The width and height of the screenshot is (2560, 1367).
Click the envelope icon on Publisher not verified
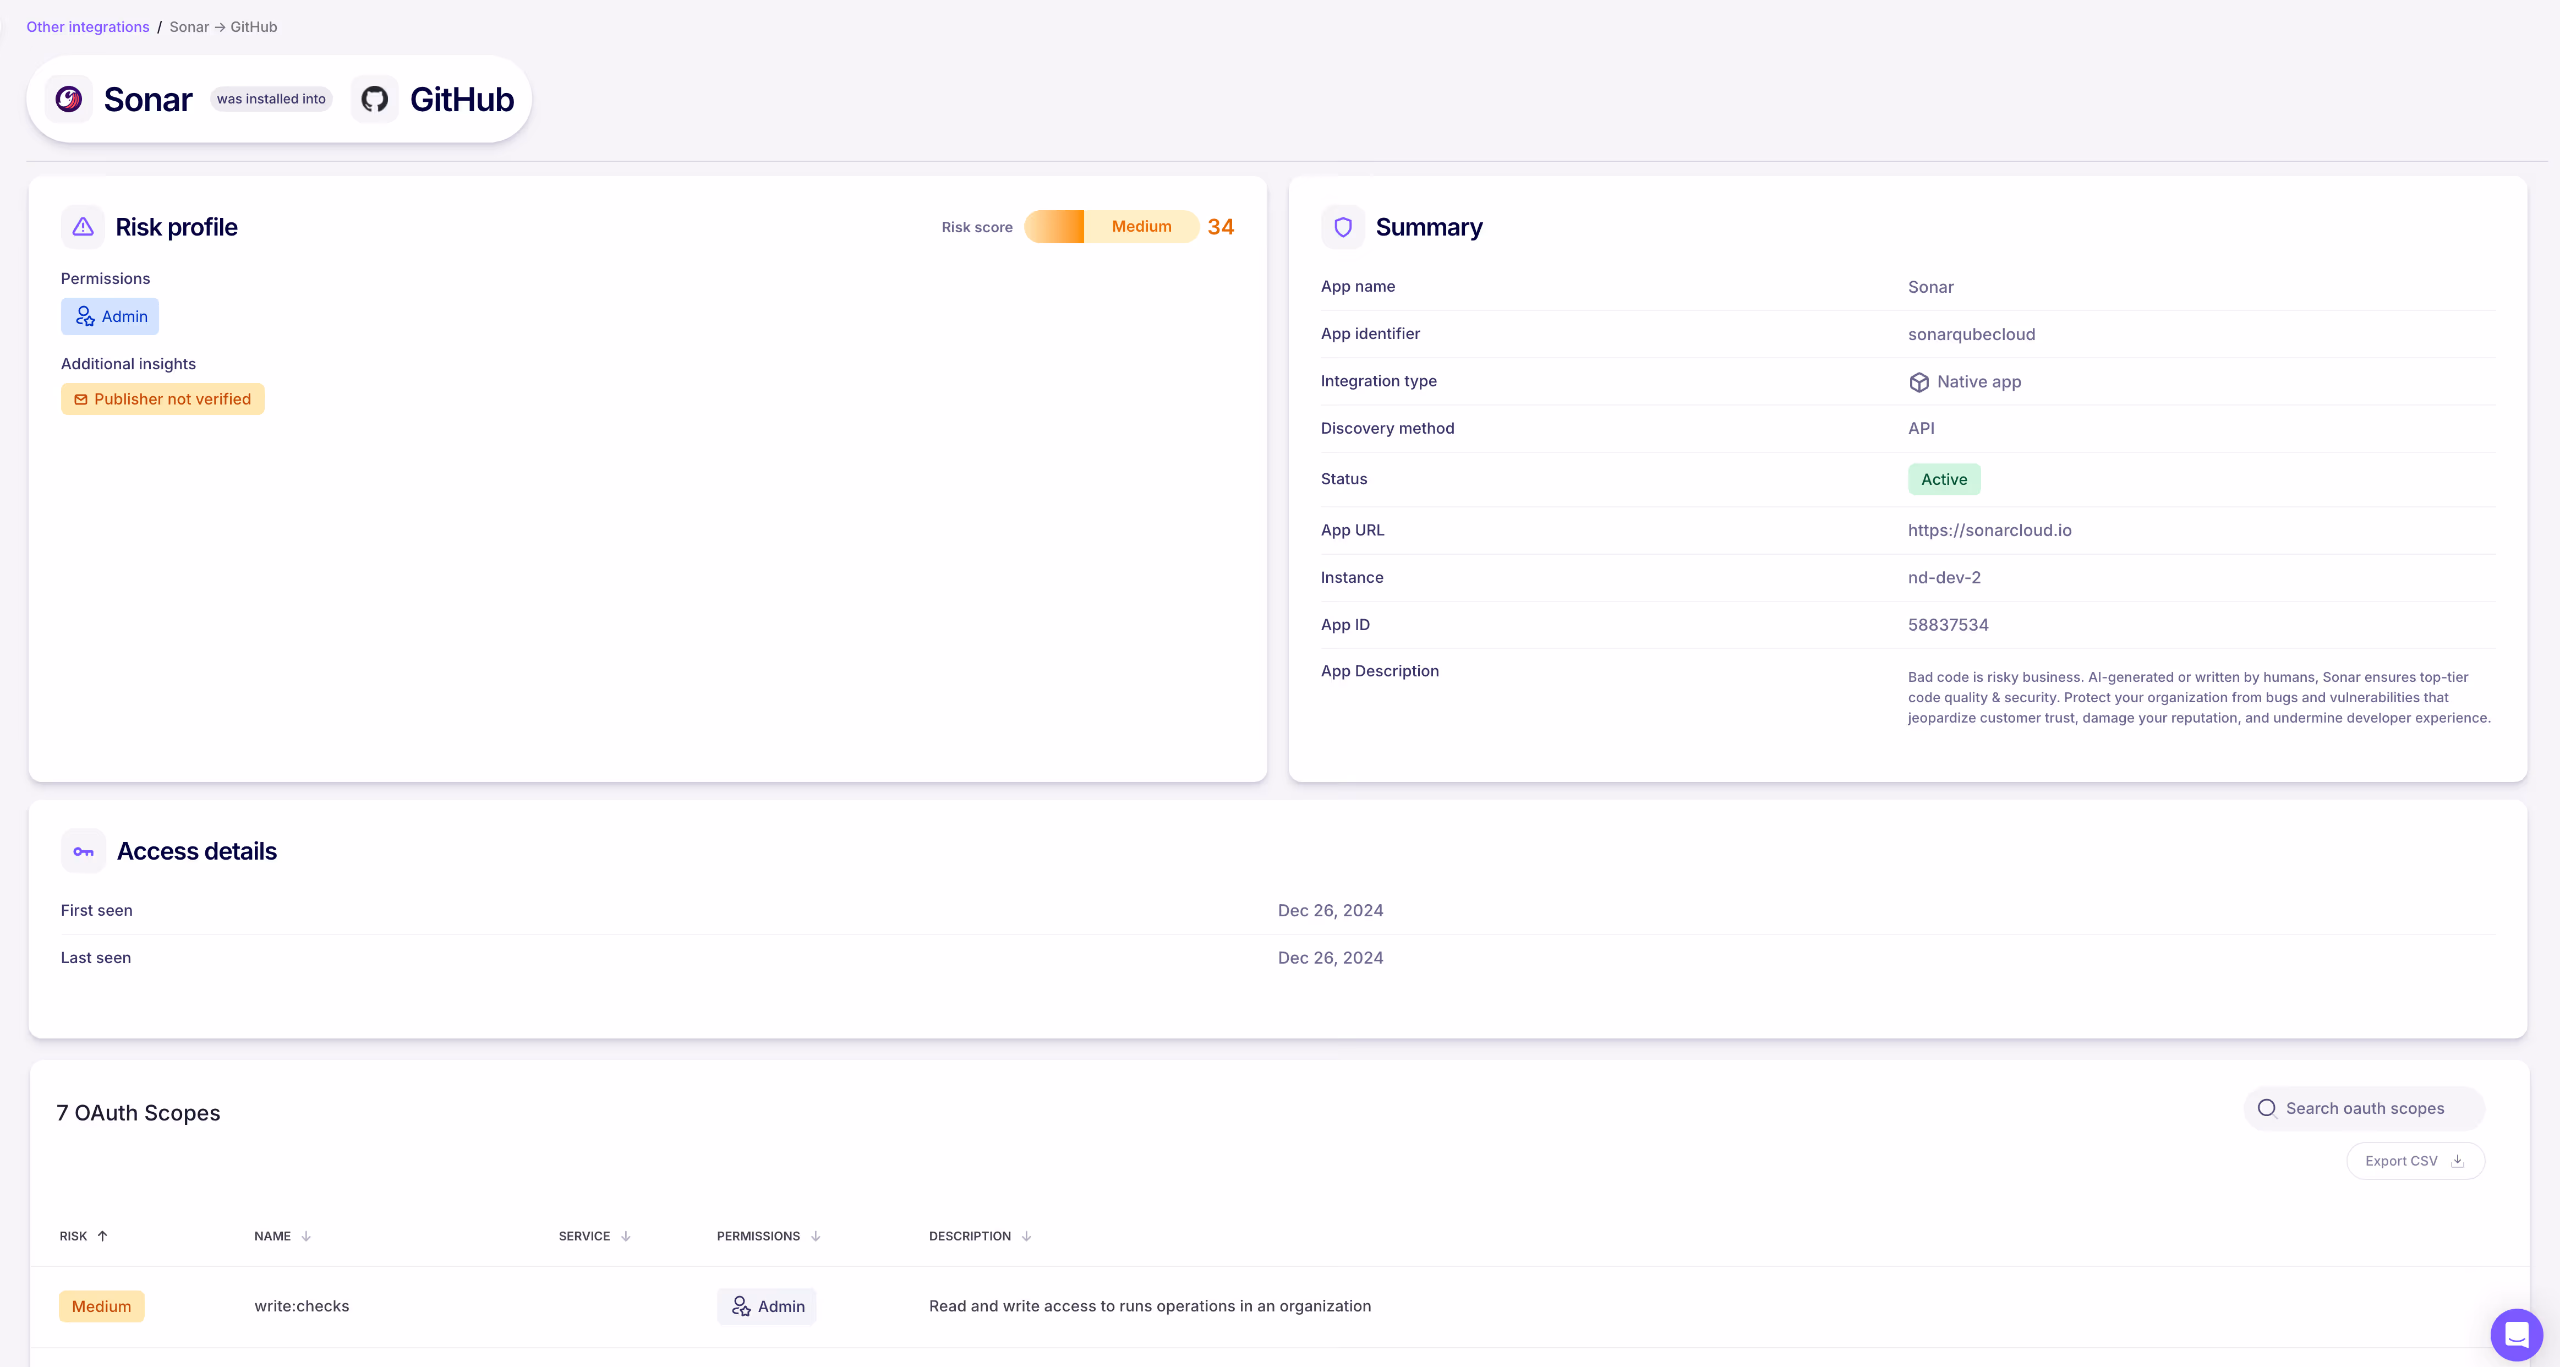tap(80, 400)
